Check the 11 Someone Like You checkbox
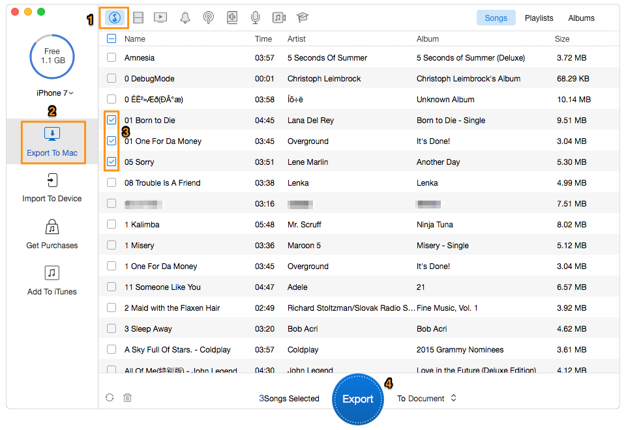Image resolution: width=626 pixels, height=430 pixels. tap(112, 287)
